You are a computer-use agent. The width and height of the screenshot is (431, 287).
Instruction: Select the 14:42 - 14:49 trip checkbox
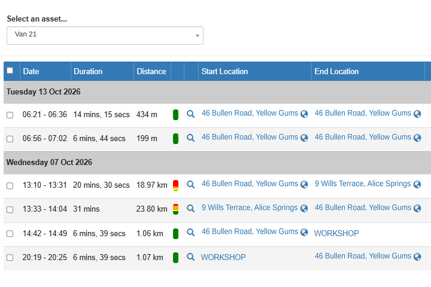point(10,233)
